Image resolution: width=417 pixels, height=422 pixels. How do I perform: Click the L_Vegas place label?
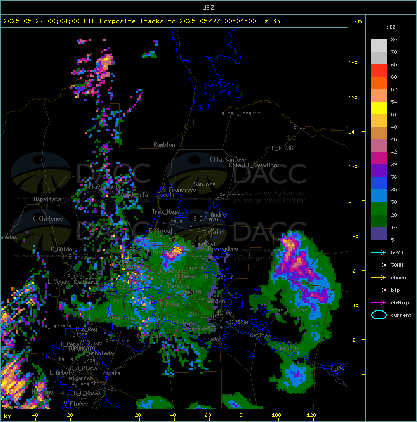point(58,282)
